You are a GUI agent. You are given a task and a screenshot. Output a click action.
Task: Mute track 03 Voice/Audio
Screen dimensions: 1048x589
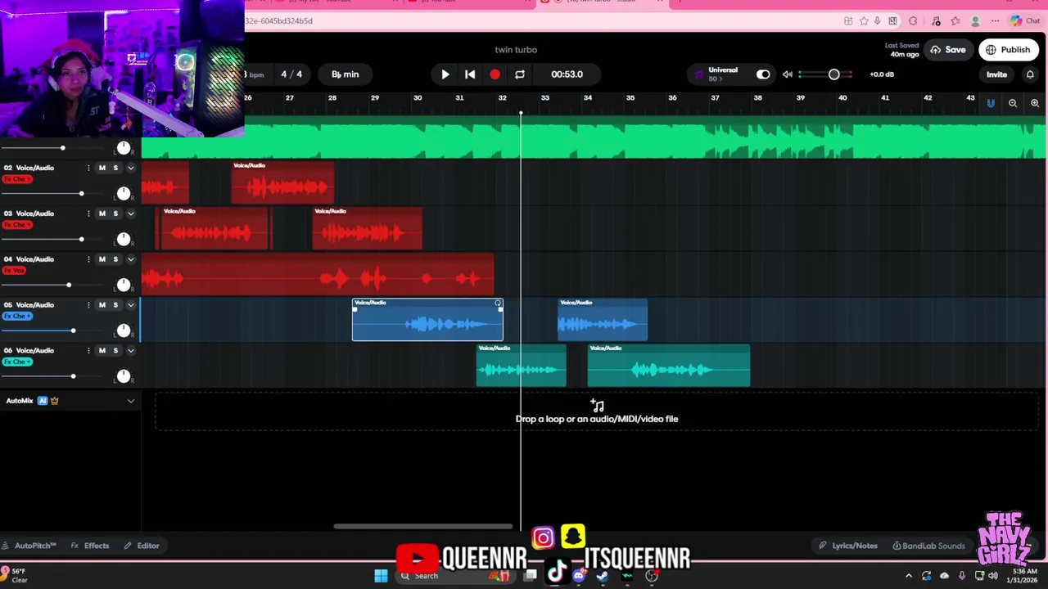[x=102, y=214]
